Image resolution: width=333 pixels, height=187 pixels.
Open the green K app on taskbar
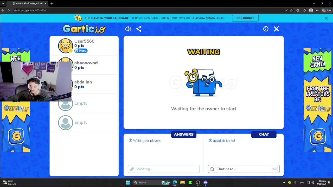[190, 183]
